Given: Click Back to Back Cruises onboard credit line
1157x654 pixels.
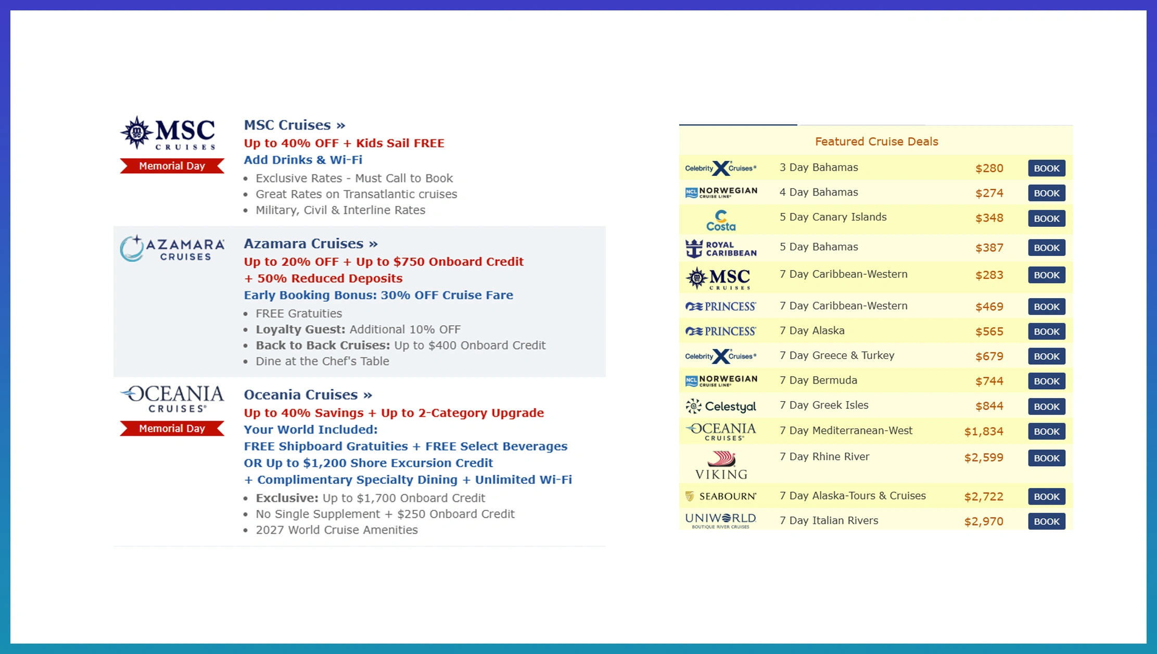Looking at the screenshot, I should [400, 345].
